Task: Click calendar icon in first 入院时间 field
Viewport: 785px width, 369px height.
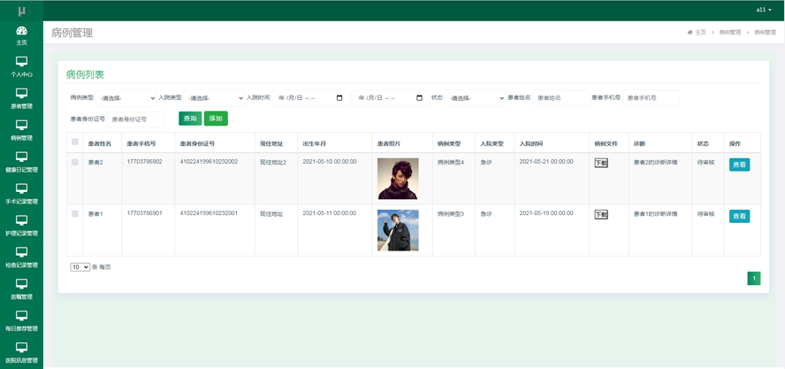Action: coord(339,98)
